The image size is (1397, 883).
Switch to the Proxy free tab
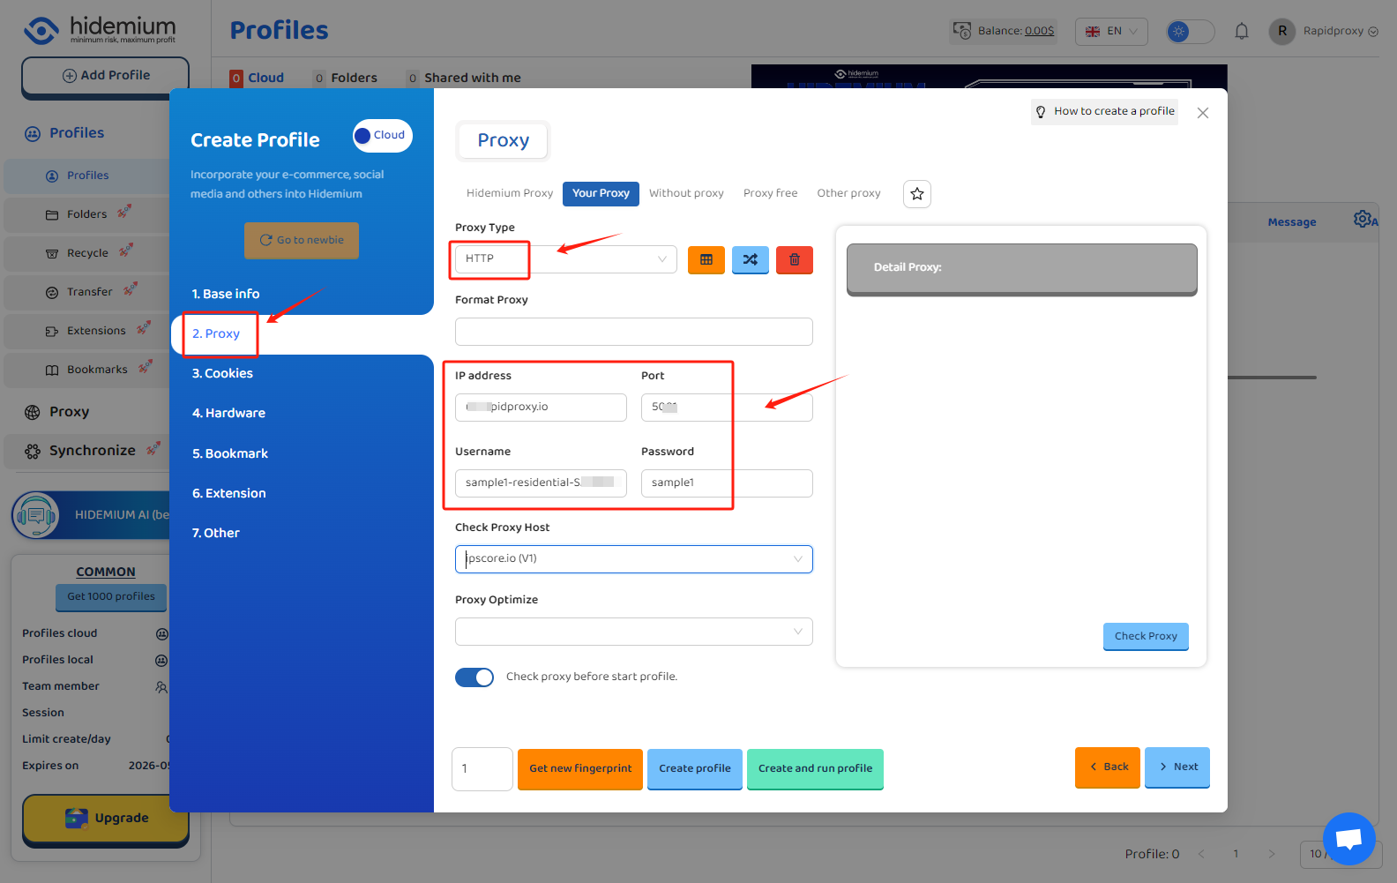coord(770,193)
